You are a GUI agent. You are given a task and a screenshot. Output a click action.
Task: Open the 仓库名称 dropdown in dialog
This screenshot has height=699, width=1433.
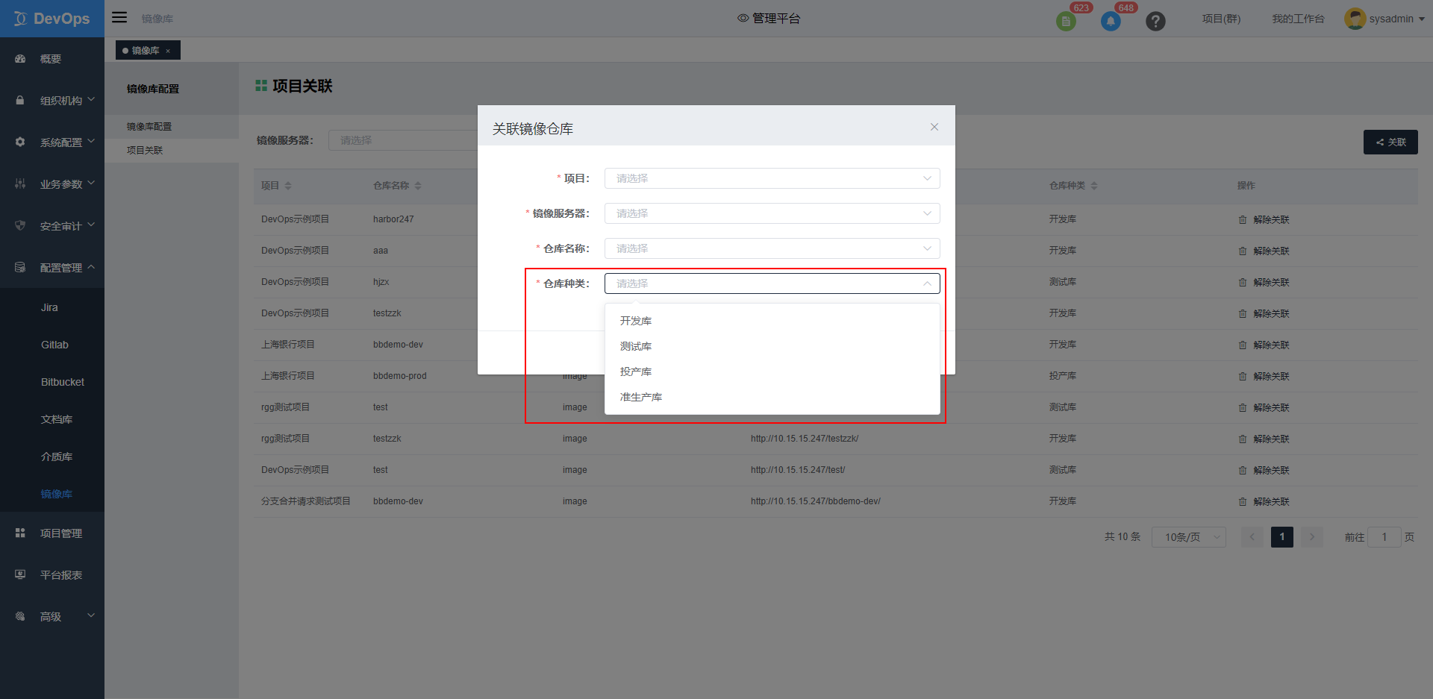[x=772, y=248]
